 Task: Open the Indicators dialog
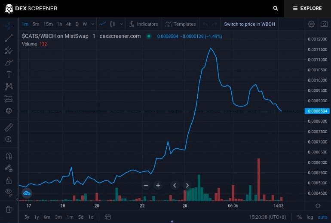144,24
